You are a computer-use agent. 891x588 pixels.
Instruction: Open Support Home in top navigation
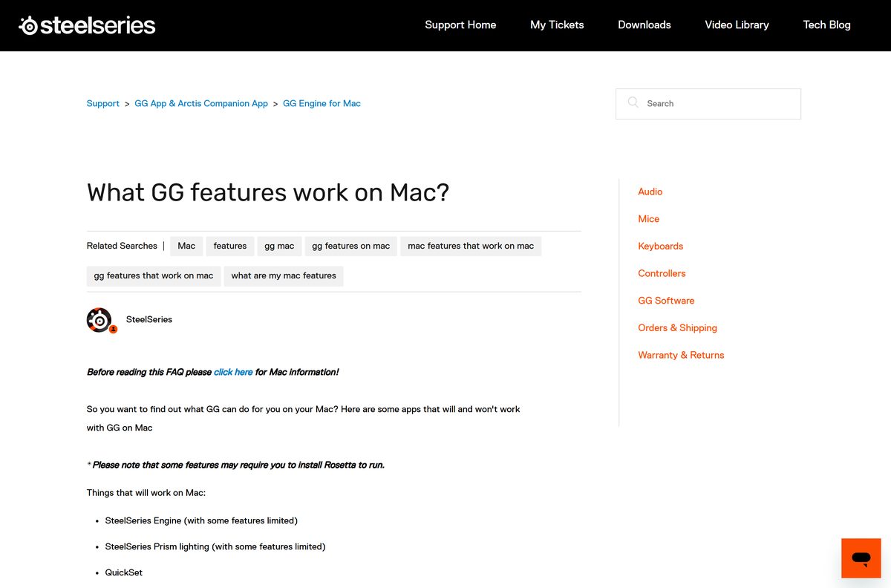[x=460, y=25]
